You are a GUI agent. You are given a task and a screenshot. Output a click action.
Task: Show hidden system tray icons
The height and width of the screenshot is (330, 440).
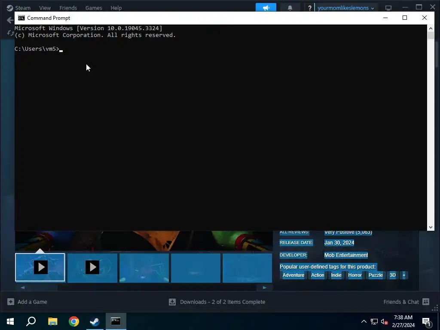[x=364, y=321]
